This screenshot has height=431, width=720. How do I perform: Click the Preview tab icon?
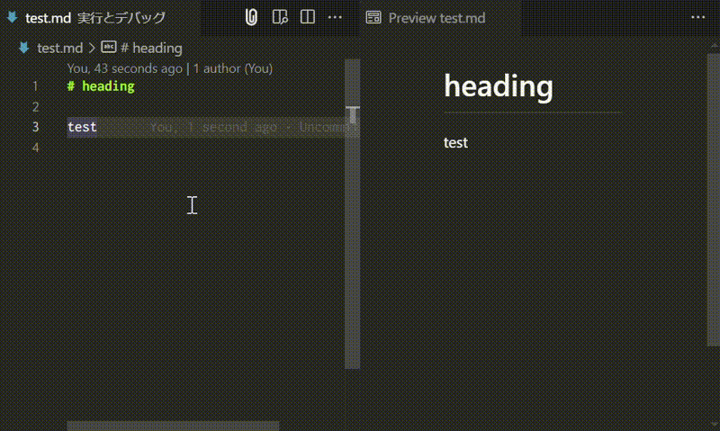(x=373, y=17)
